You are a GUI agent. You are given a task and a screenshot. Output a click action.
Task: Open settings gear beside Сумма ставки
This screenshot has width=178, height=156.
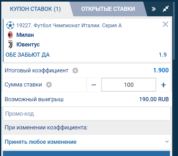[49, 85]
